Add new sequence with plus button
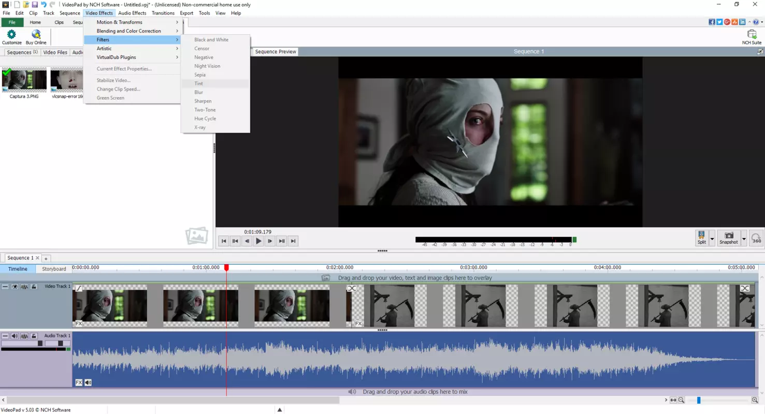 coord(46,258)
